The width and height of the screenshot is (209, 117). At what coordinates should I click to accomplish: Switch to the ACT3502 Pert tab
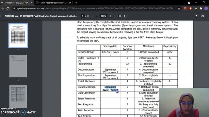tap(14, 3)
